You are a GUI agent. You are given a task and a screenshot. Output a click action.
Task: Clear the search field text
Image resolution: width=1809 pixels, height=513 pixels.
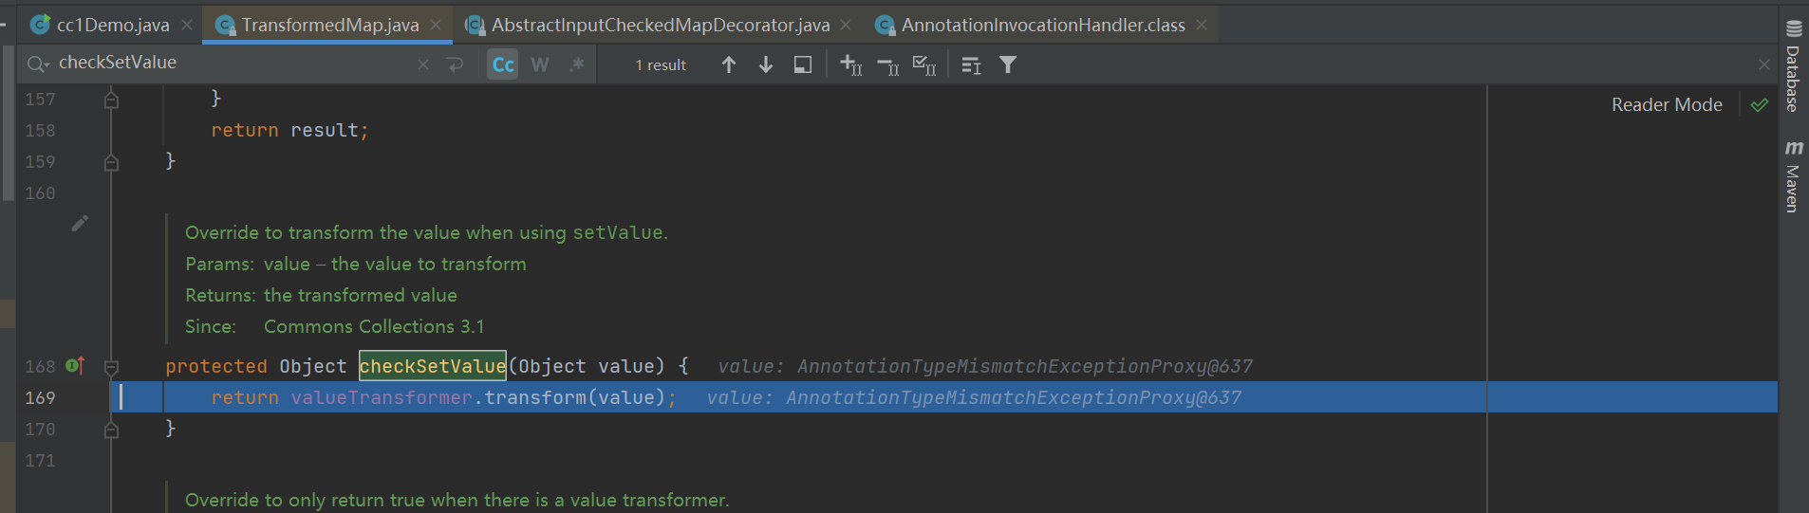423,64
